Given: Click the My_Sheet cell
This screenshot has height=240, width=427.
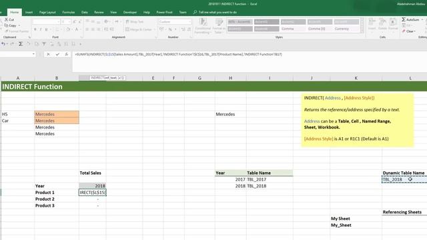Looking at the screenshot, I should coord(356,225).
